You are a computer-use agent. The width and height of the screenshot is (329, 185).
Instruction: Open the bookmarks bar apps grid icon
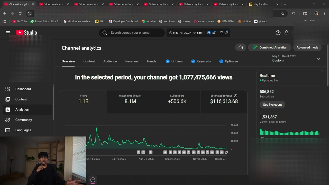pos(4,21)
